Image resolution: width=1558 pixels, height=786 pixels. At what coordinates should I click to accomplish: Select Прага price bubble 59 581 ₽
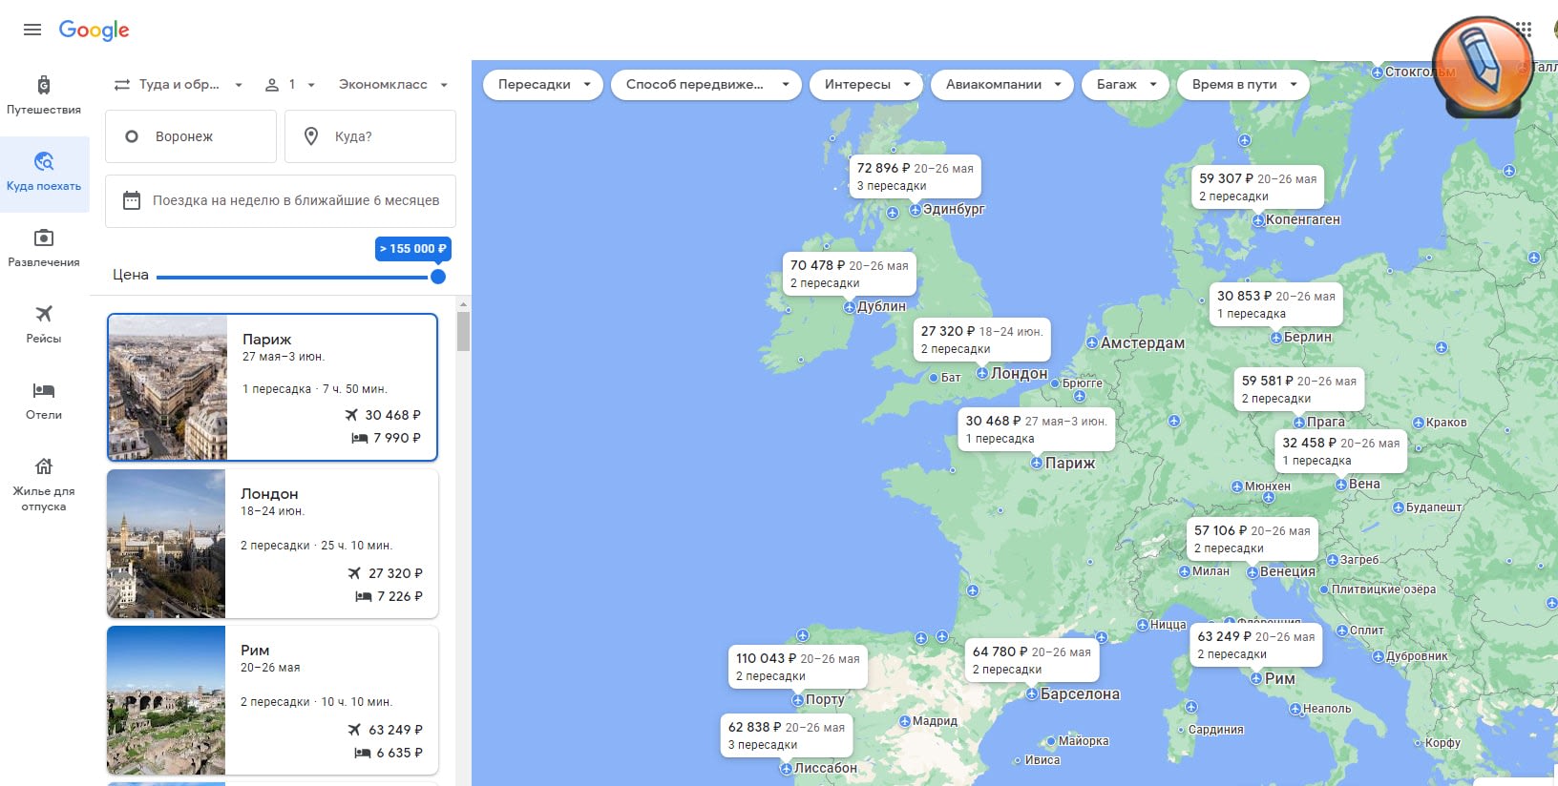[x=1298, y=389]
